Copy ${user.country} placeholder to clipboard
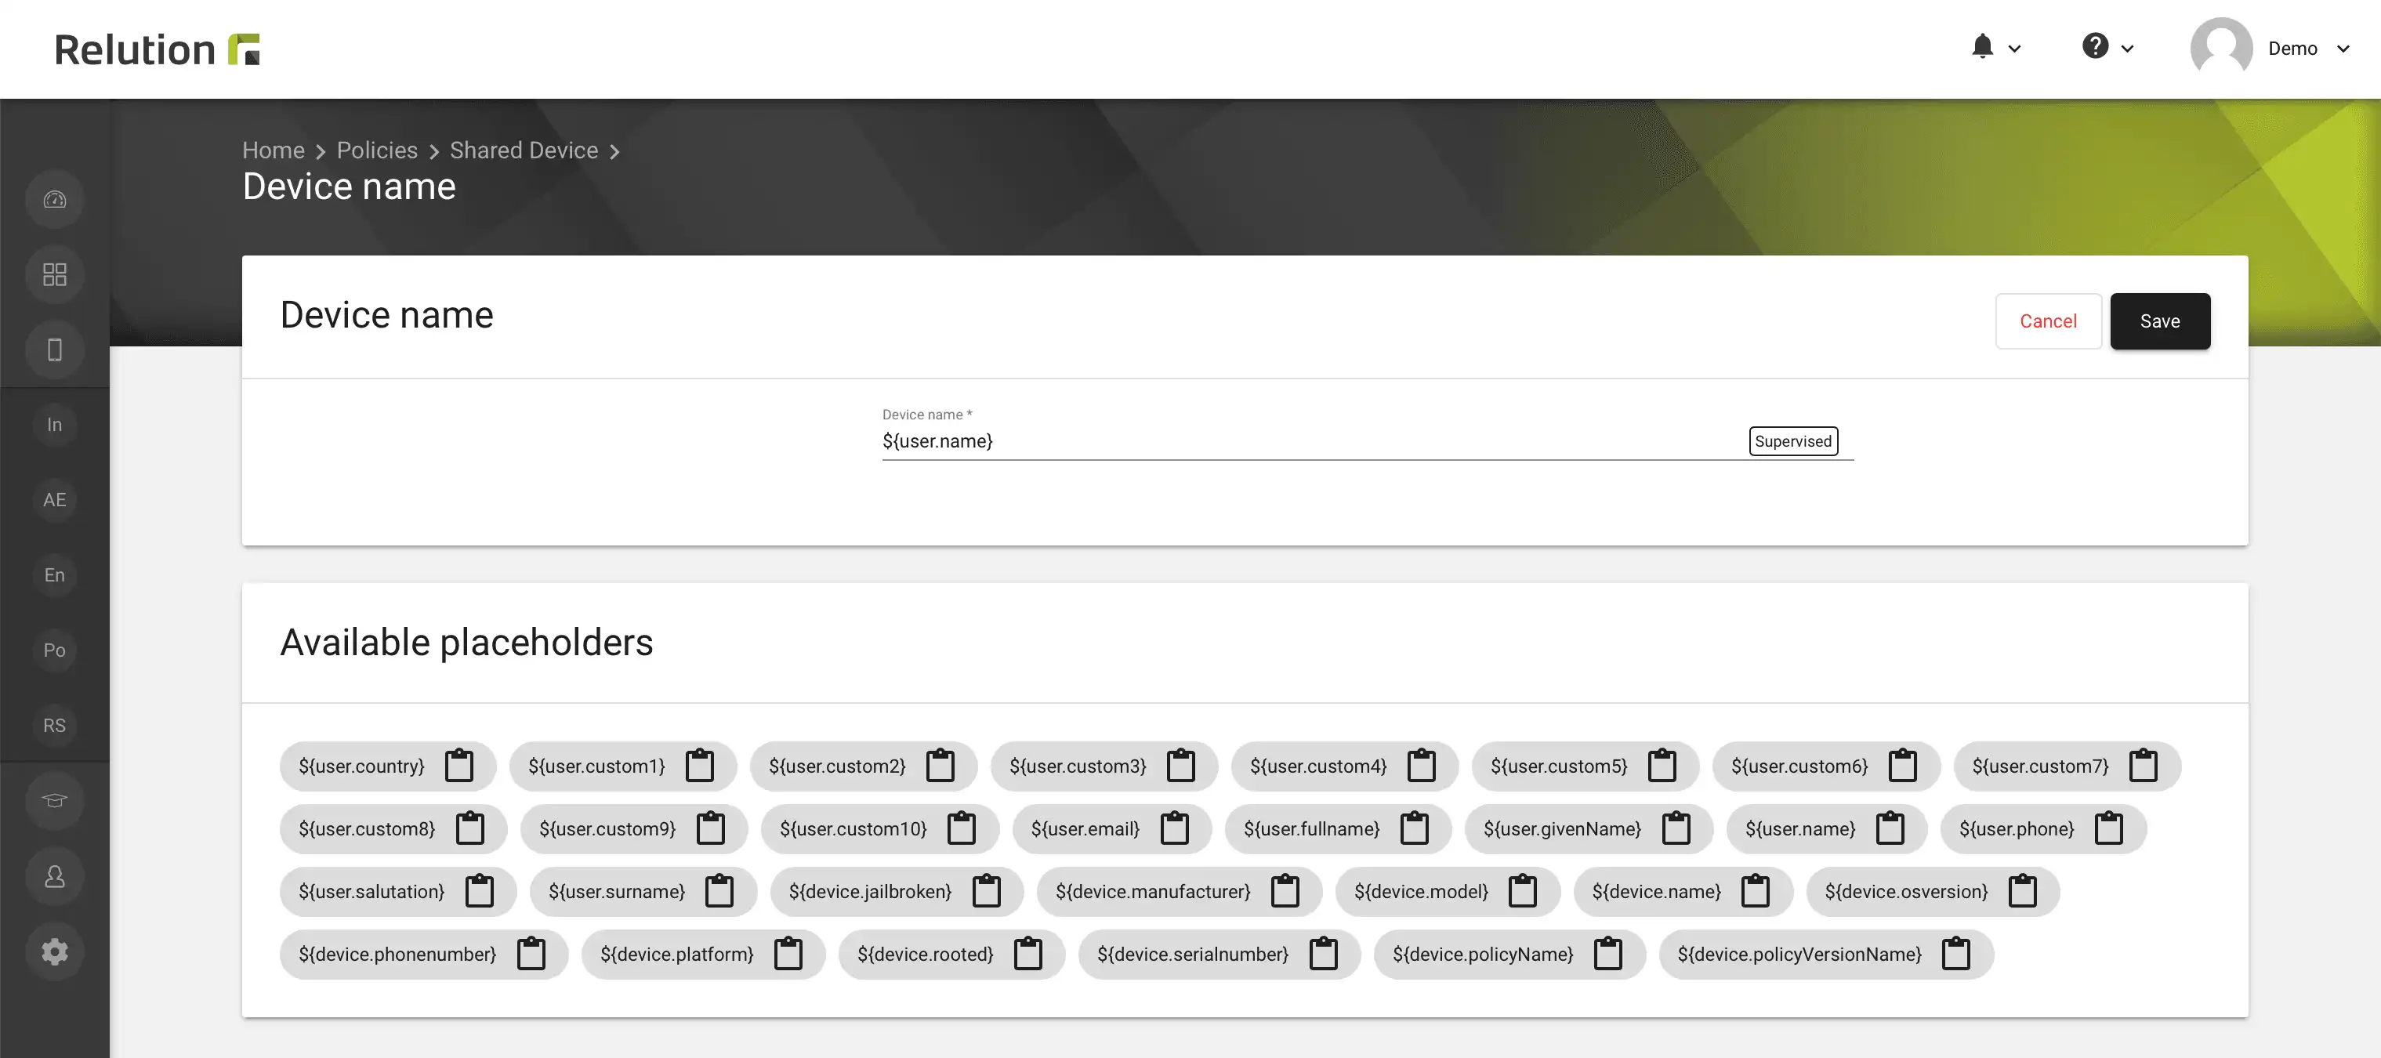The width and height of the screenshot is (2381, 1058). tap(459, 766)
